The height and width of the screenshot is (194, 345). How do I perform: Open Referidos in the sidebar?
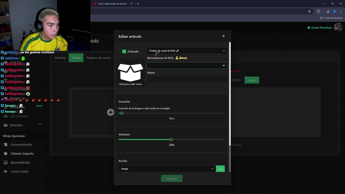click(x=16, y=125)
